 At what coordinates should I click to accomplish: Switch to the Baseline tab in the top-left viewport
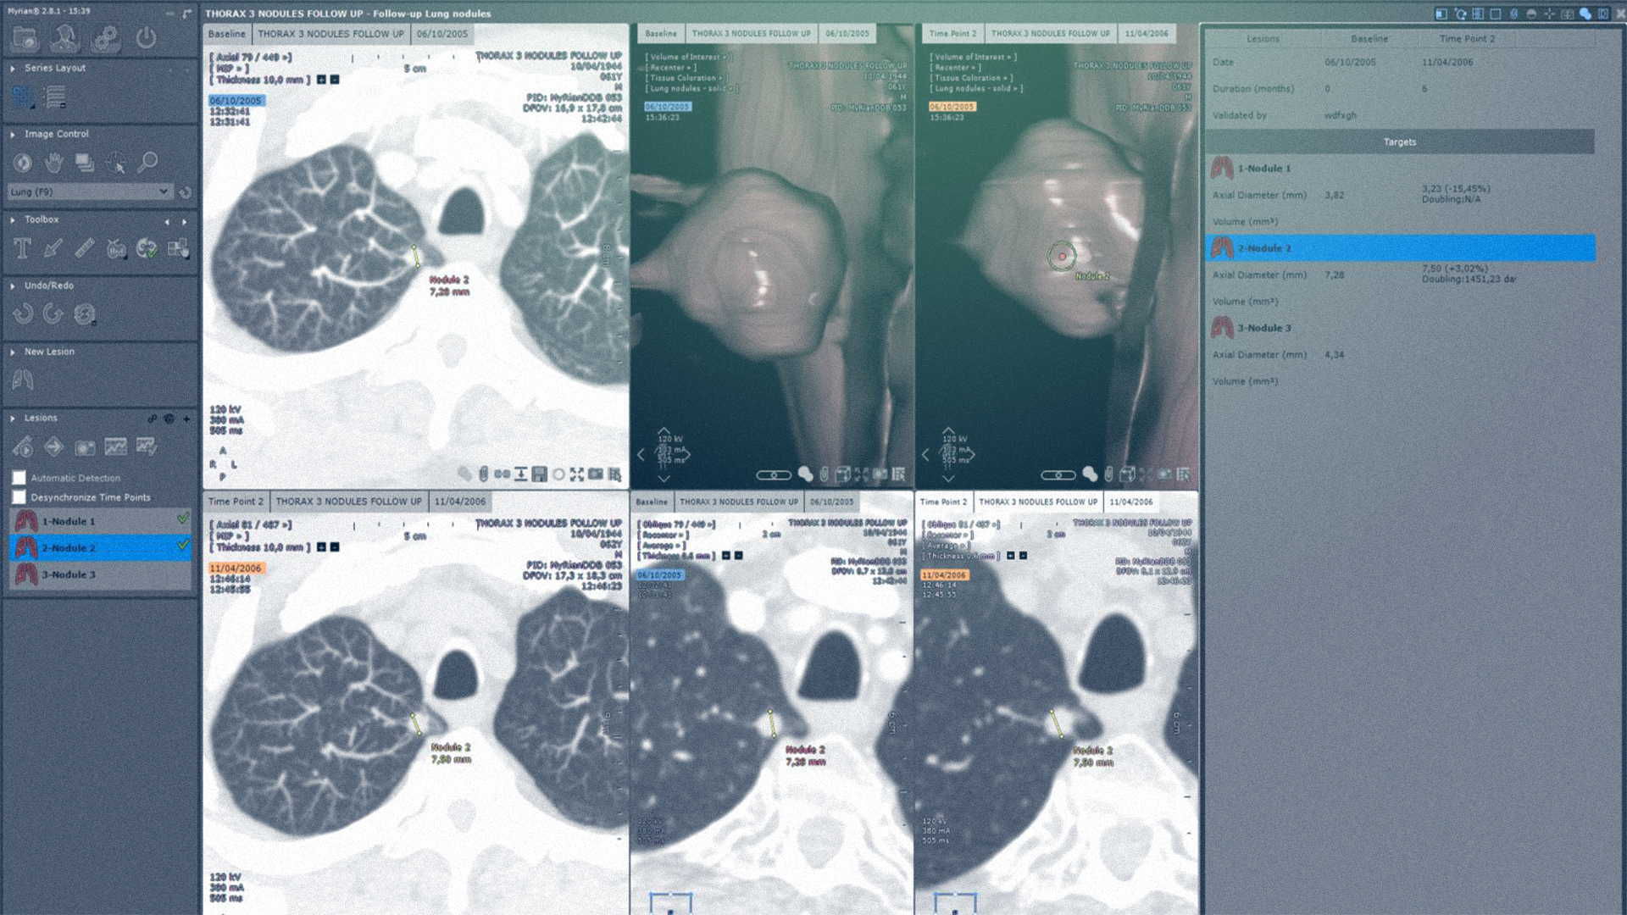225,33
